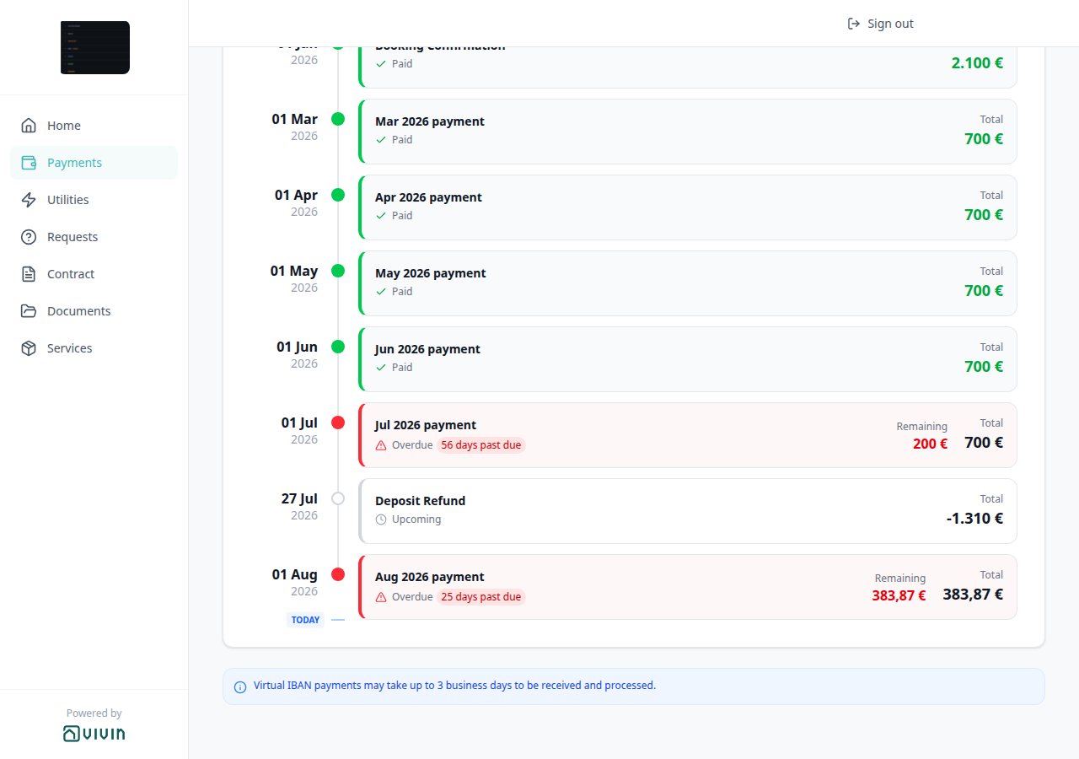This screenshot has height=759, width=1079.
Task: Click the property thumbnail at sidebar top
Action: point(95,47)
